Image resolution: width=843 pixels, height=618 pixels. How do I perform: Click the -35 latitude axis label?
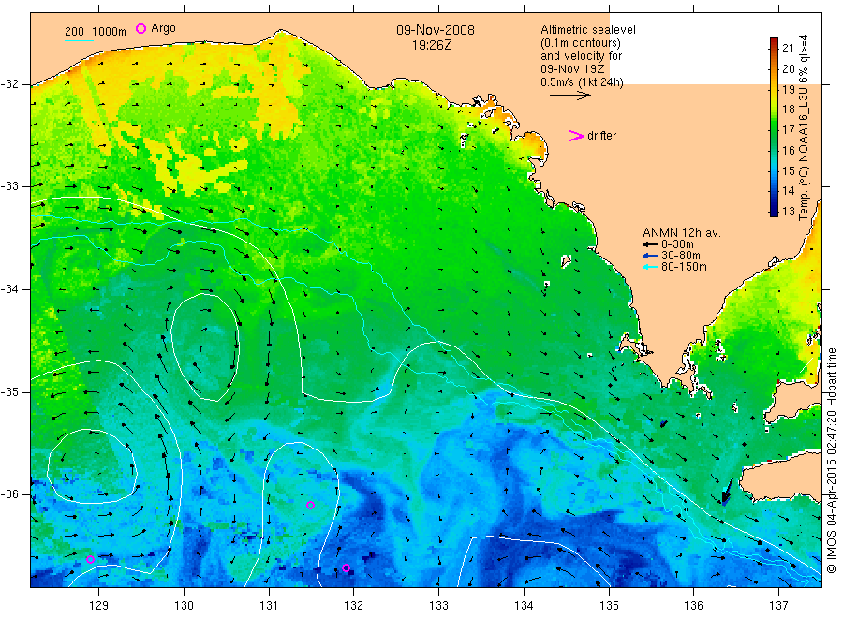pos(9,391)
